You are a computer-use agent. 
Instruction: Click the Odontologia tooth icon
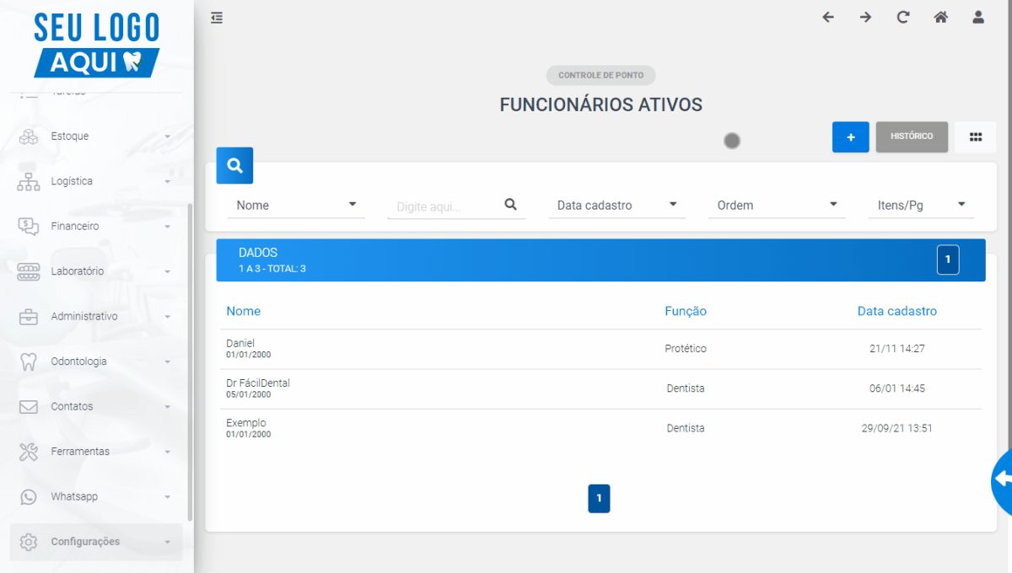[x=29, y=361]
